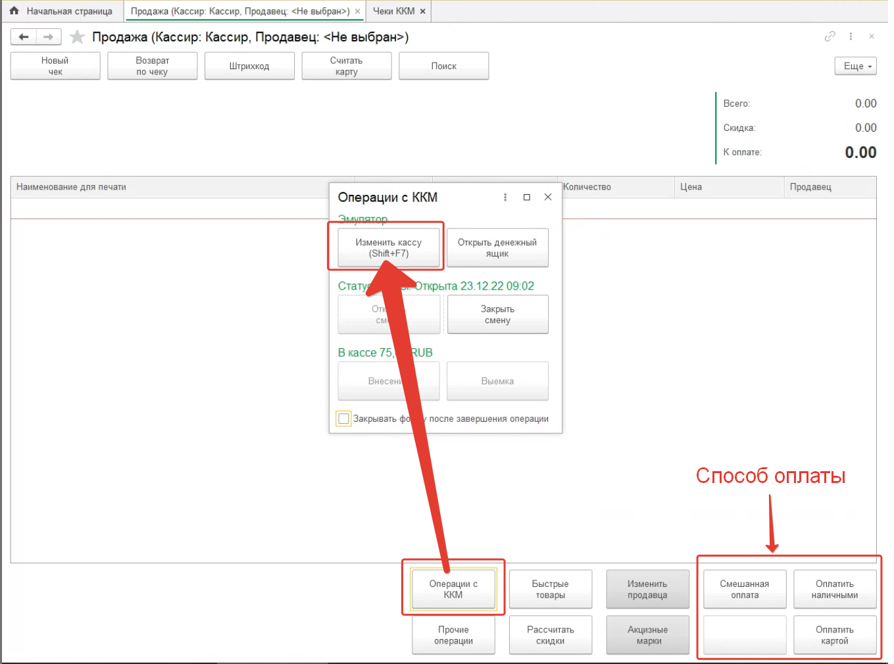Pay with cash using Оплатить наличными
Viewport: 894px width, 664px height.
834,589
